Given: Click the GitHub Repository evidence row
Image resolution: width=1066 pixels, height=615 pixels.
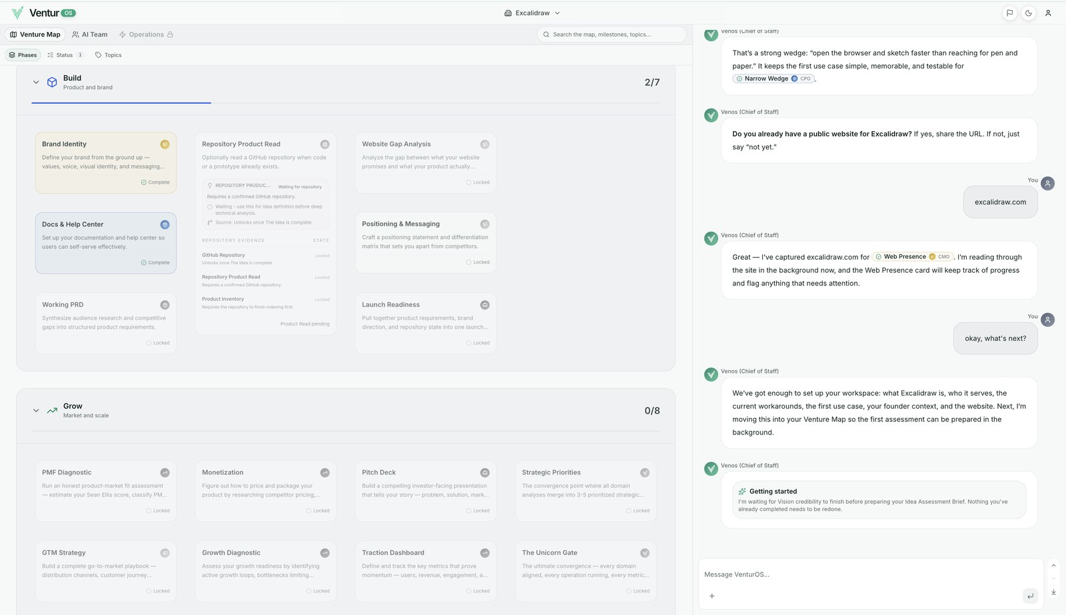Looking at the screenshot, I should point(266,259).
